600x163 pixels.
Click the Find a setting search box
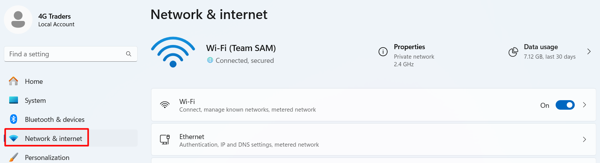pyautogui.click(x=65, y=54)
